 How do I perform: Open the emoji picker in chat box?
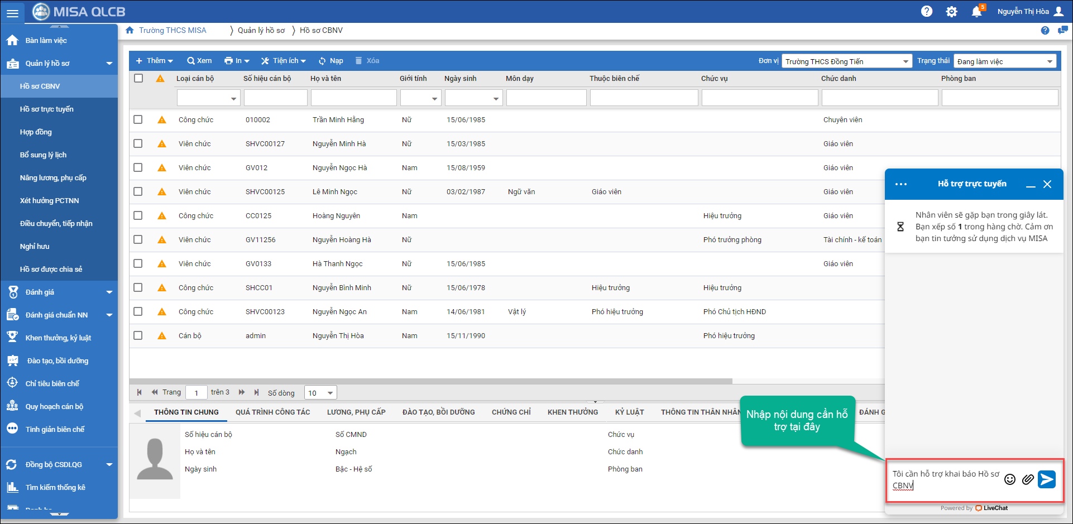(x=1009, y=479)
